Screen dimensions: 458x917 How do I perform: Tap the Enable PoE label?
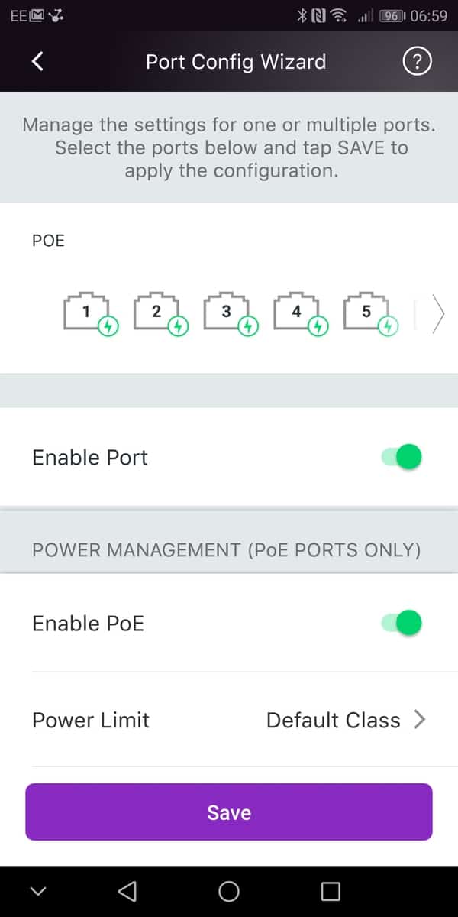pos(88,624)
